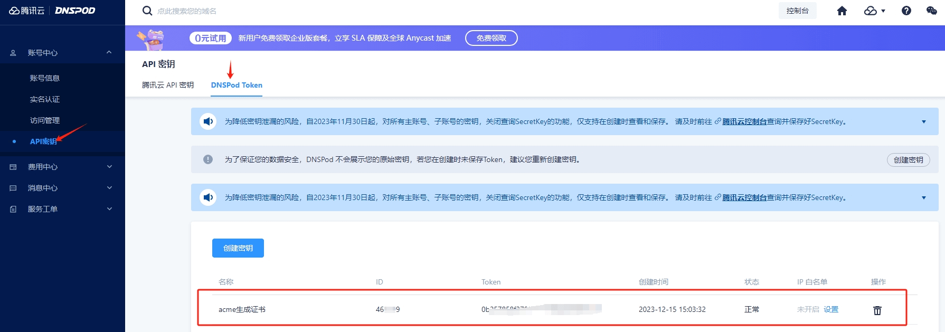Open the 控制台 console button
Screen dimensions: 945x332
coord(797,11)
